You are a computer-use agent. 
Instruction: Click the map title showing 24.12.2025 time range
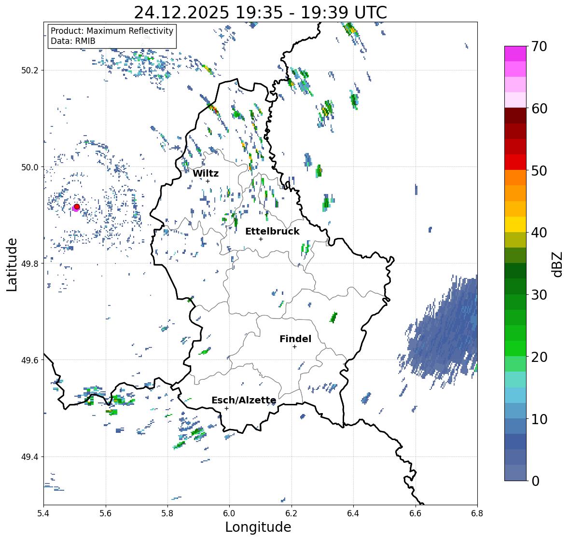tap(260, 13)
